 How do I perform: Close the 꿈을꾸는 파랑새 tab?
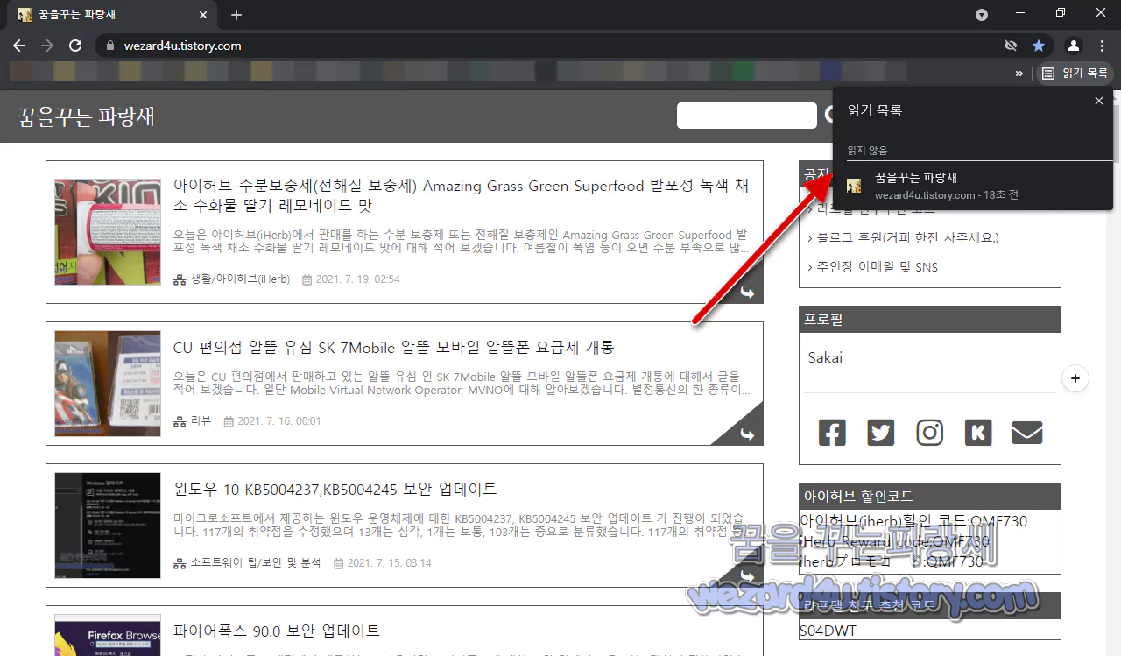[x=203, y=15]
